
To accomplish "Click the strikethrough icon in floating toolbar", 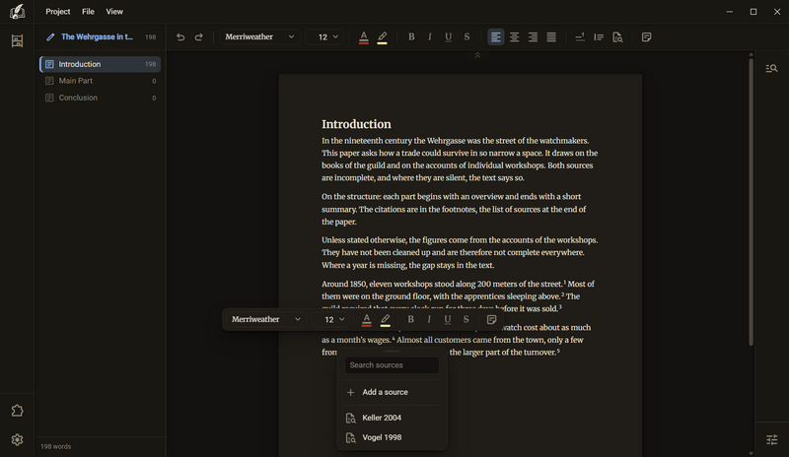I will coord(466,320).
